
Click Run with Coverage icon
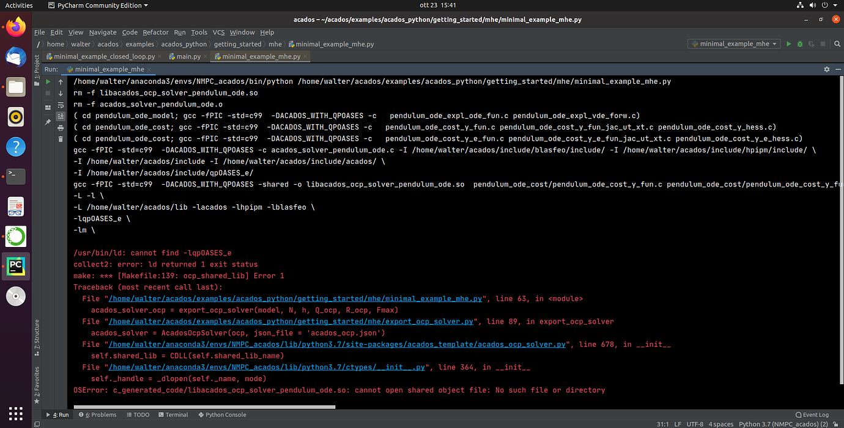click(812, 44)
